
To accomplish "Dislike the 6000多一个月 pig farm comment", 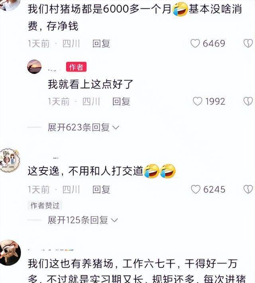I will click(248, 43).
